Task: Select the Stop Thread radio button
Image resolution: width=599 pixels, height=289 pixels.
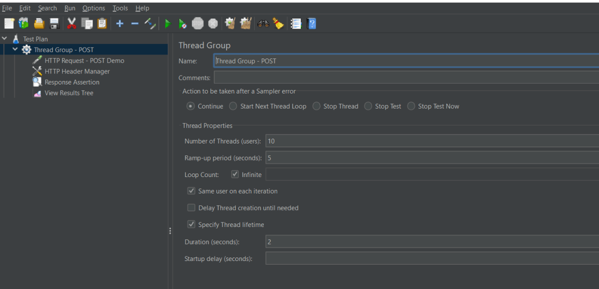Action: [316, 106]
